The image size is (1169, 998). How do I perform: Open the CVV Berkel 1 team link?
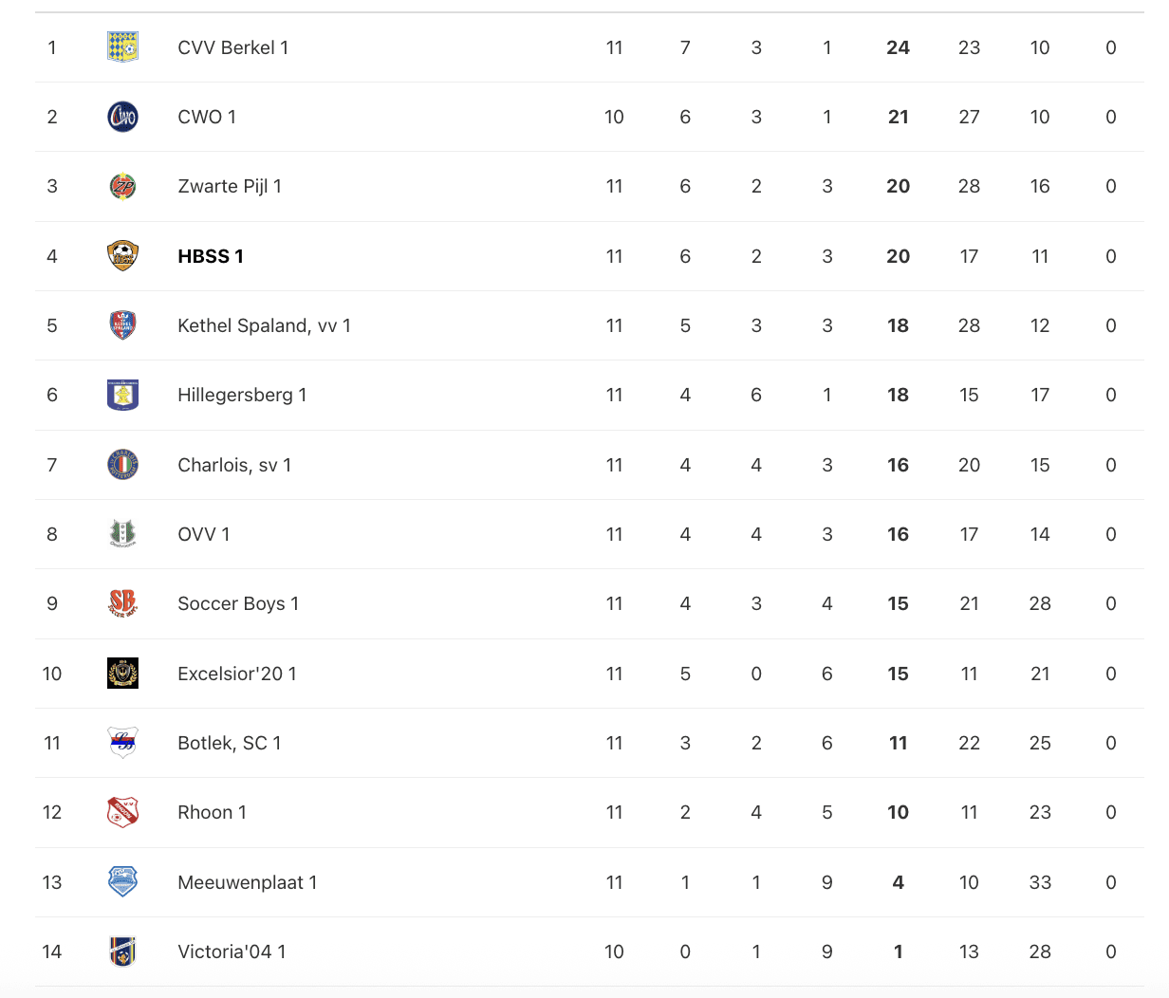tap(232, 47)
